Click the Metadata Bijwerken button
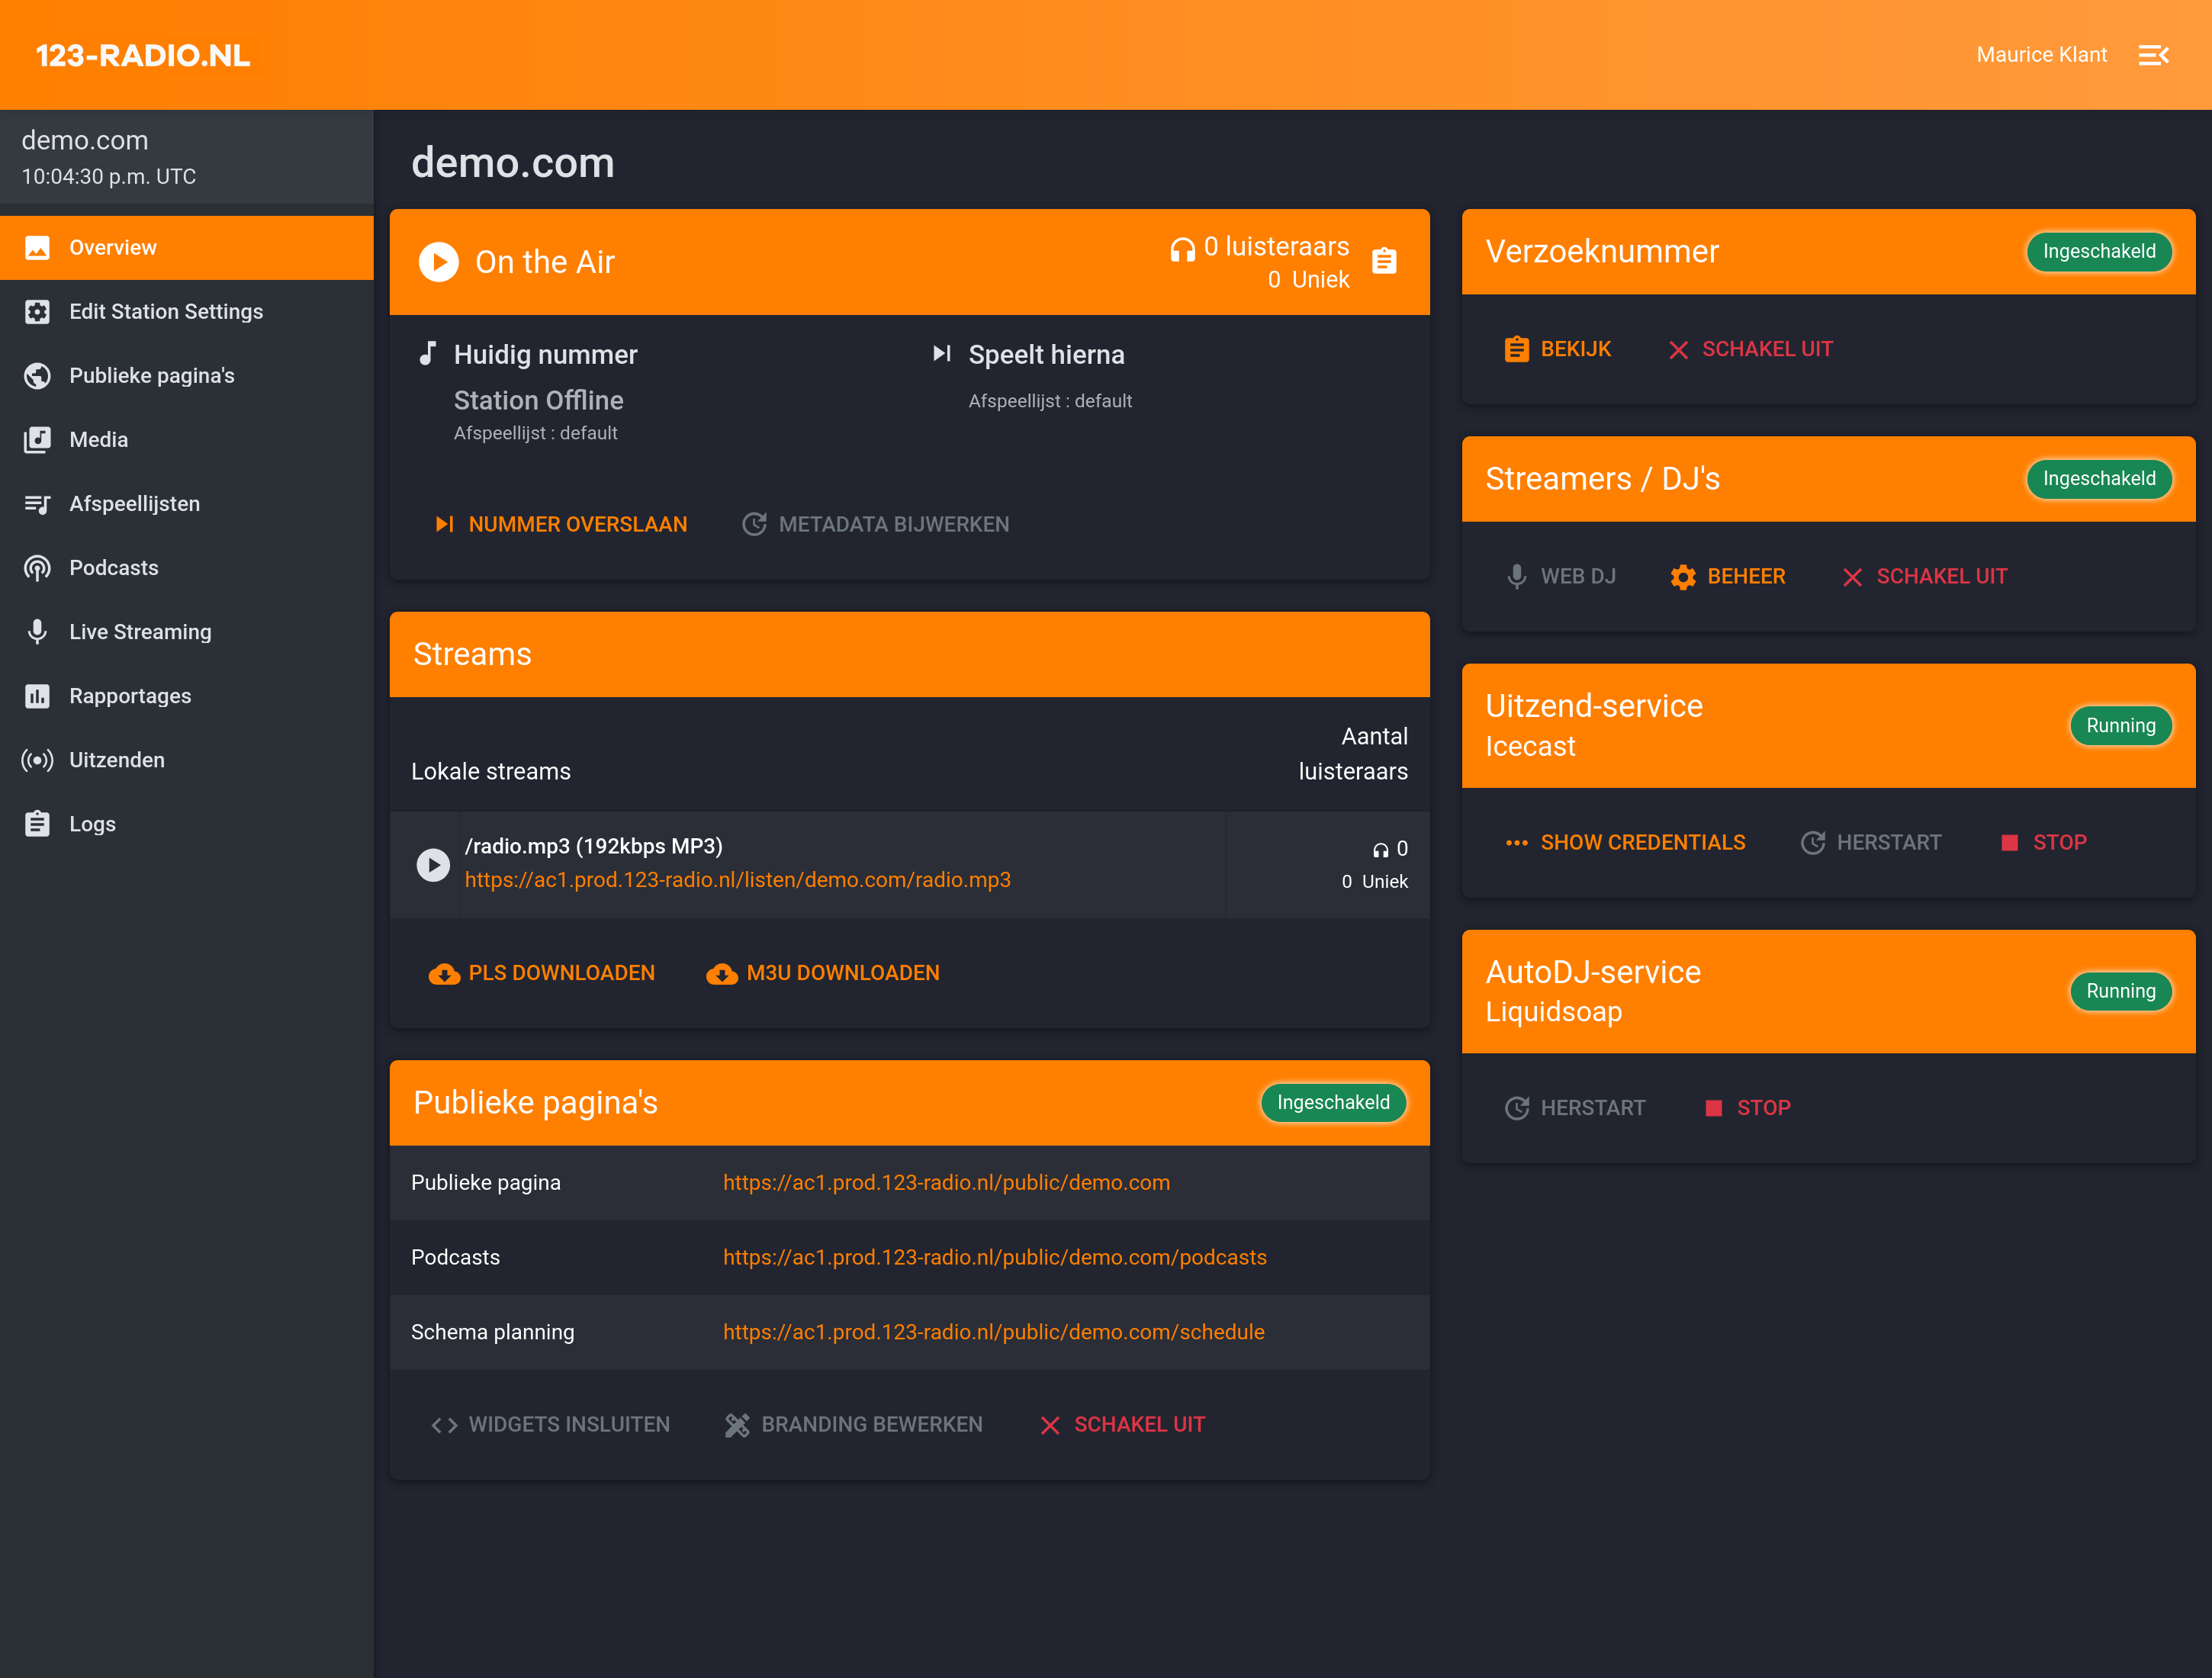The image size is (2212, 1678). [x=875, y=524]
